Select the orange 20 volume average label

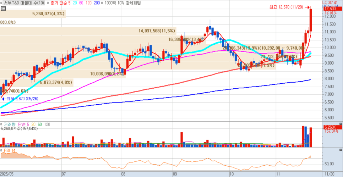coord(33,125)
